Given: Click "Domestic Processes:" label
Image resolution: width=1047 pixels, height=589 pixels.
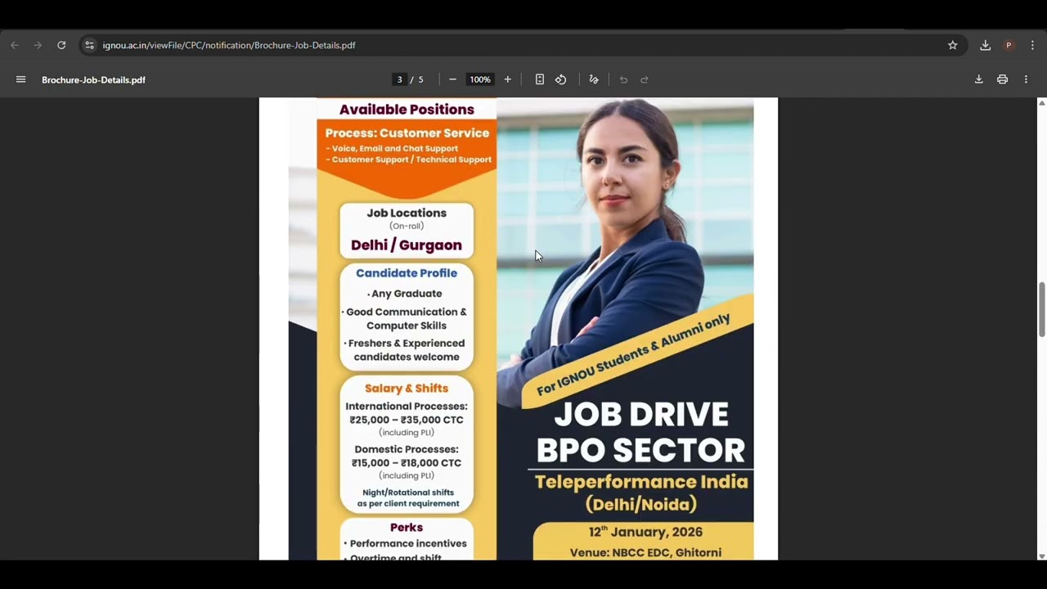Looking at the screenshot, I should [407, 450].
